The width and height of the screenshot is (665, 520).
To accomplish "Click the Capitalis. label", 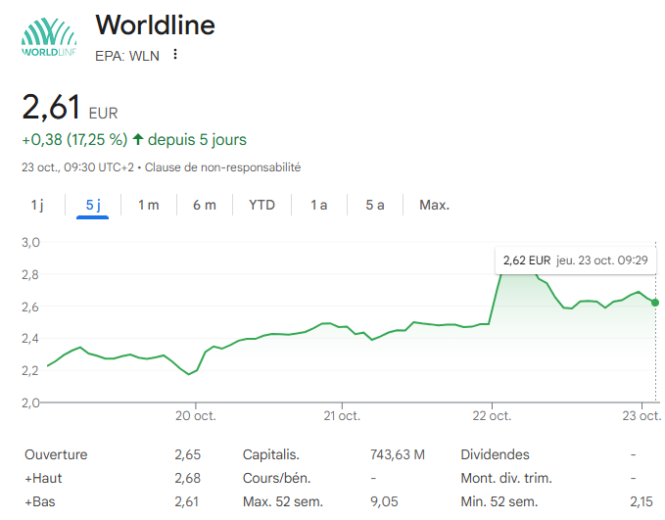I will 271,454.
